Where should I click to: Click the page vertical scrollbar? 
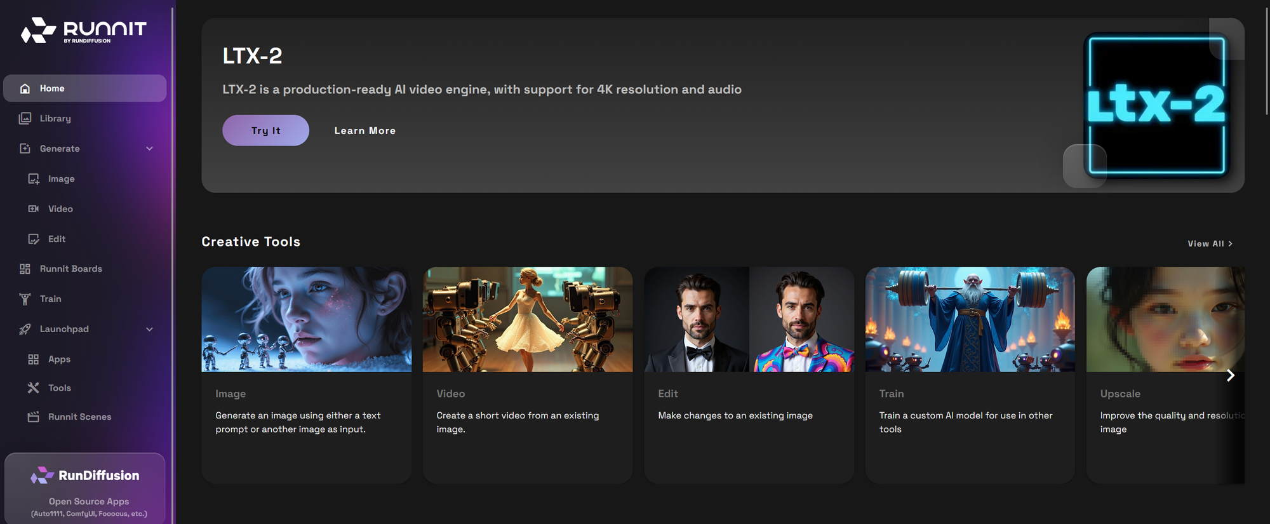(1266, 64)
